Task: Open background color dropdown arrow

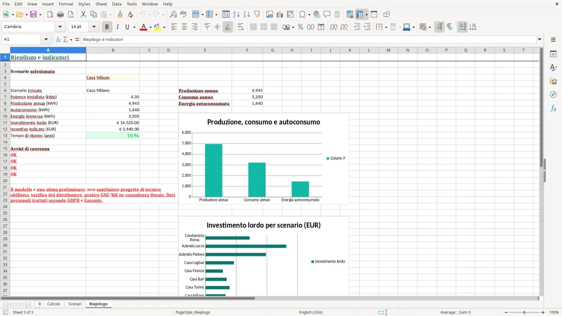Action: [164, 27]
